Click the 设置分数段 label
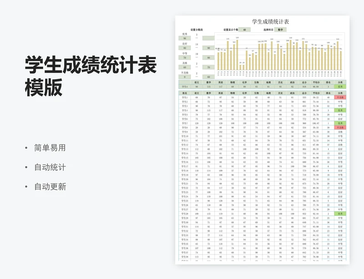Screen dimensions: 364x279 (197, 30)
